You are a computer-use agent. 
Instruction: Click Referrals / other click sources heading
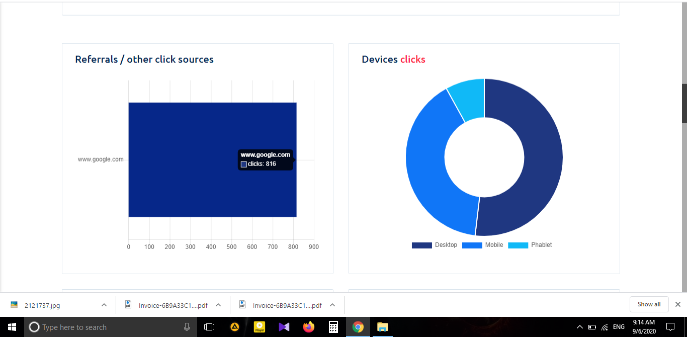click(144, 59)
